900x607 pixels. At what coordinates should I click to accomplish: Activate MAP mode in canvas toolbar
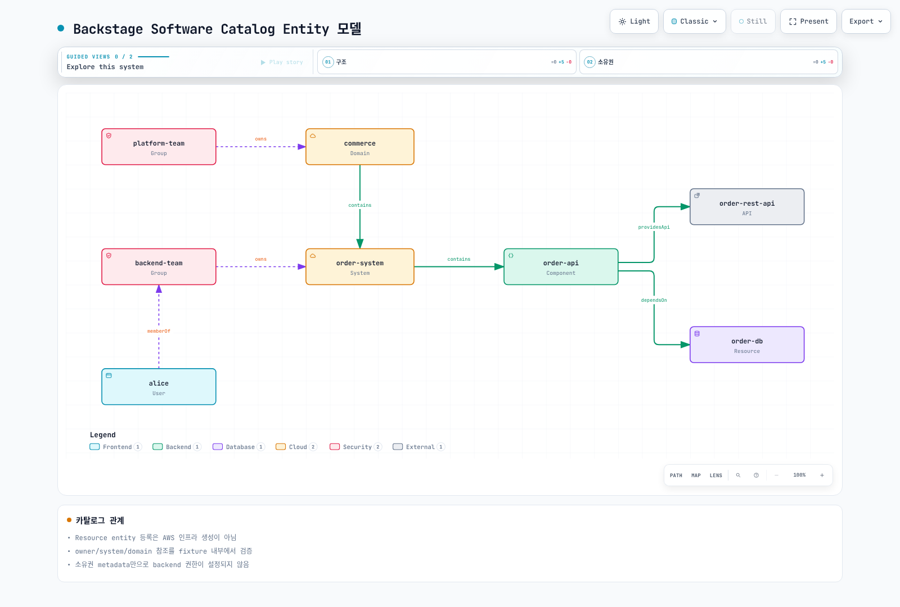tap(696, 475)
